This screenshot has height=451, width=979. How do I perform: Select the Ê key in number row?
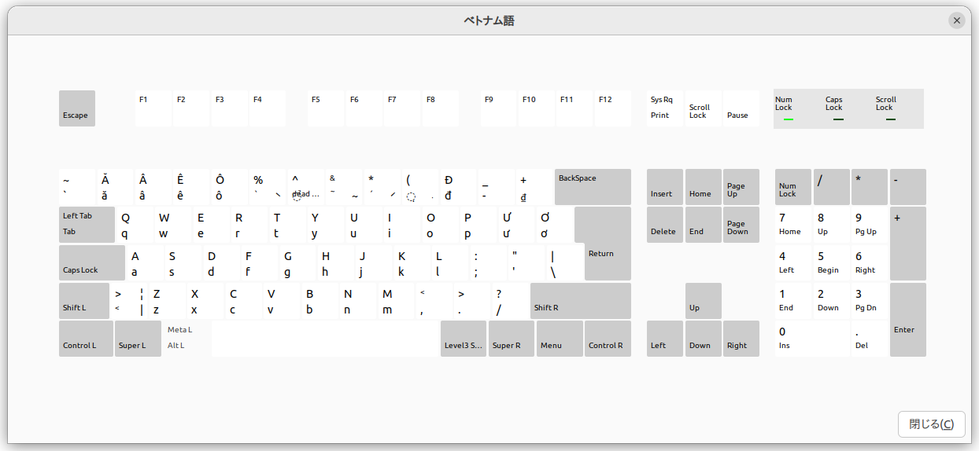click(192, 187)
